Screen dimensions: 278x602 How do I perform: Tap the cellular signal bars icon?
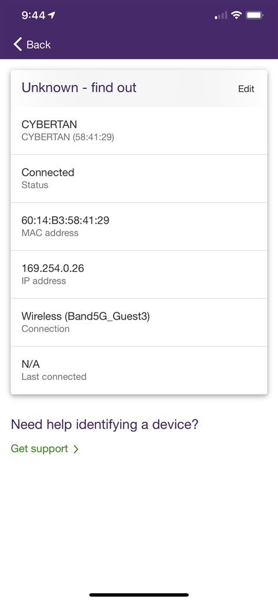[221, 16]
